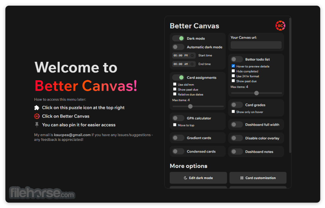325x208 pixels.
Task: Click the grid icon on Card customization
Action: [x=242, y=178]
